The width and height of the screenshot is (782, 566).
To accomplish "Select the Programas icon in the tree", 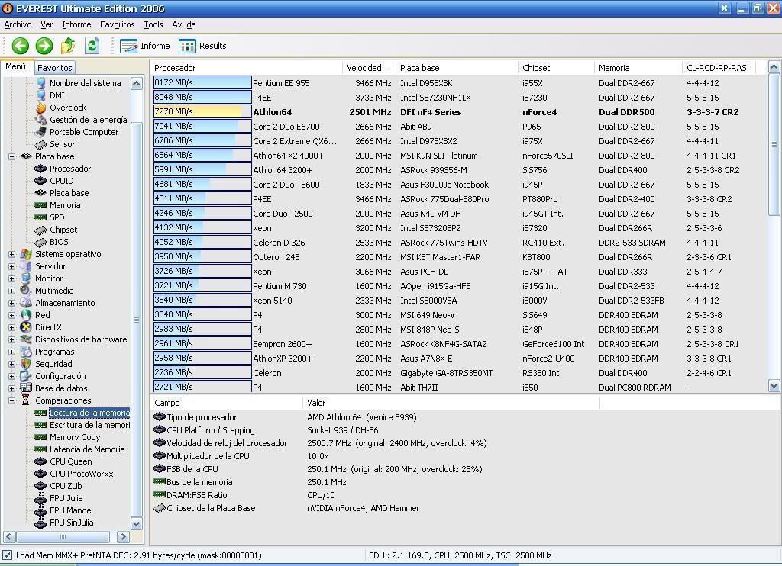I will 26,352.
